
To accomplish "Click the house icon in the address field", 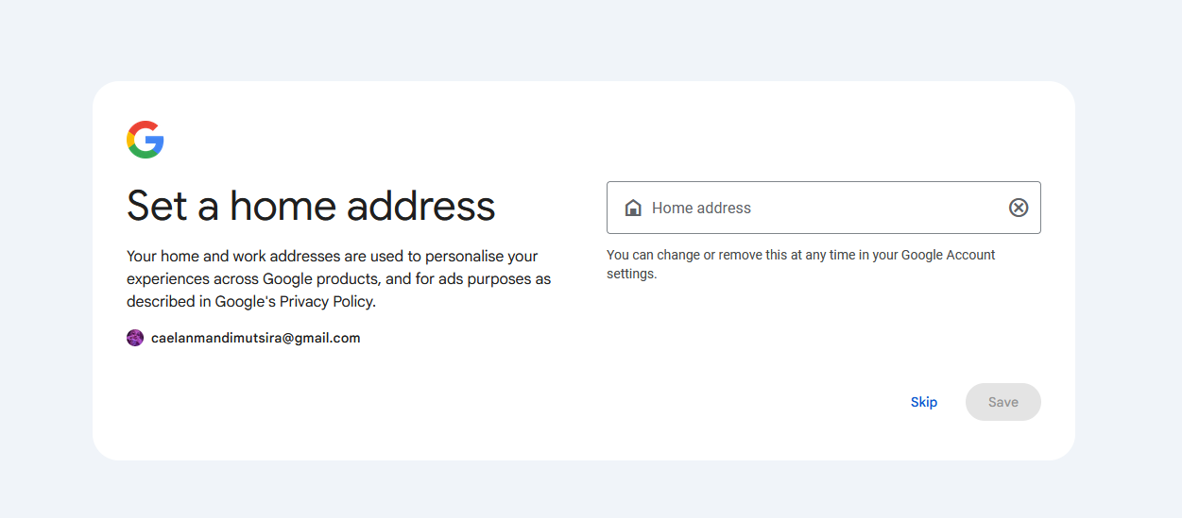I will (633, 208).
